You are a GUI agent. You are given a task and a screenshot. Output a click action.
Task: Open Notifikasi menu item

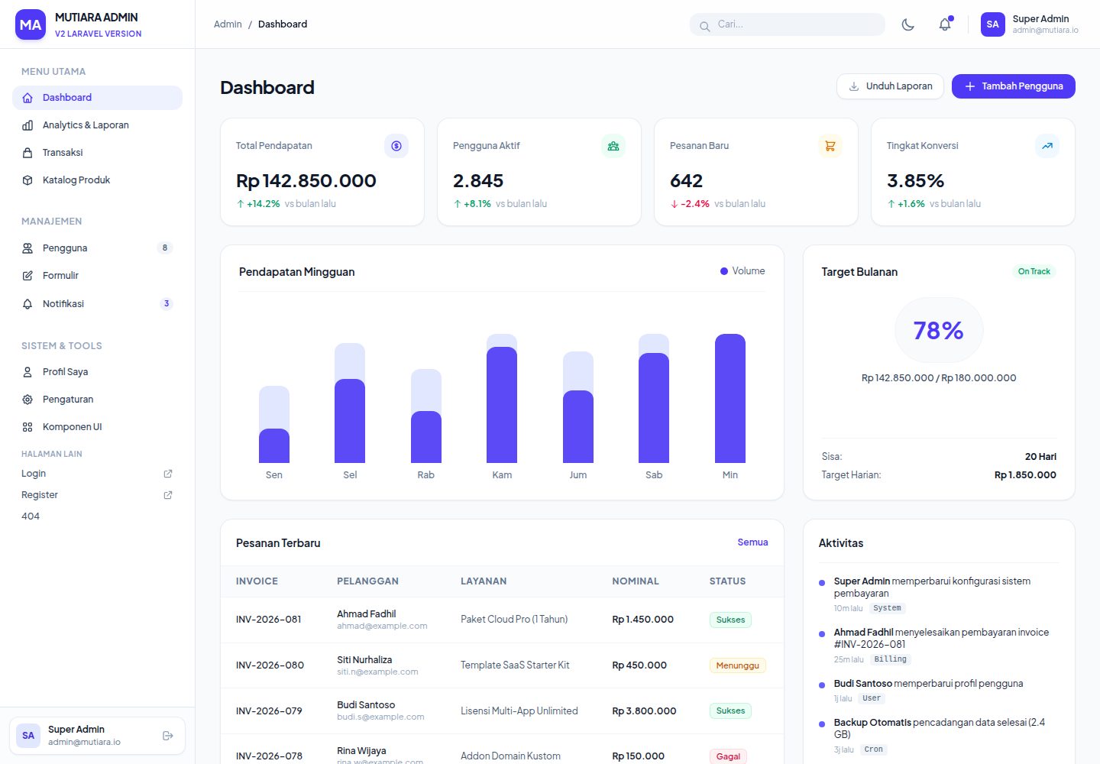tap(97, 304)
